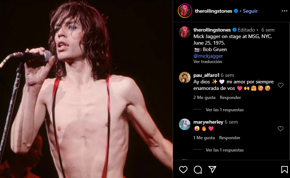Click caption's therollingstones profile picture
Viewport: 290px width, 178px height.
click(185, 32)
